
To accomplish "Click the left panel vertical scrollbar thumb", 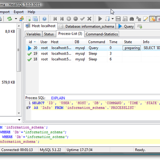I will click(19, 50).
